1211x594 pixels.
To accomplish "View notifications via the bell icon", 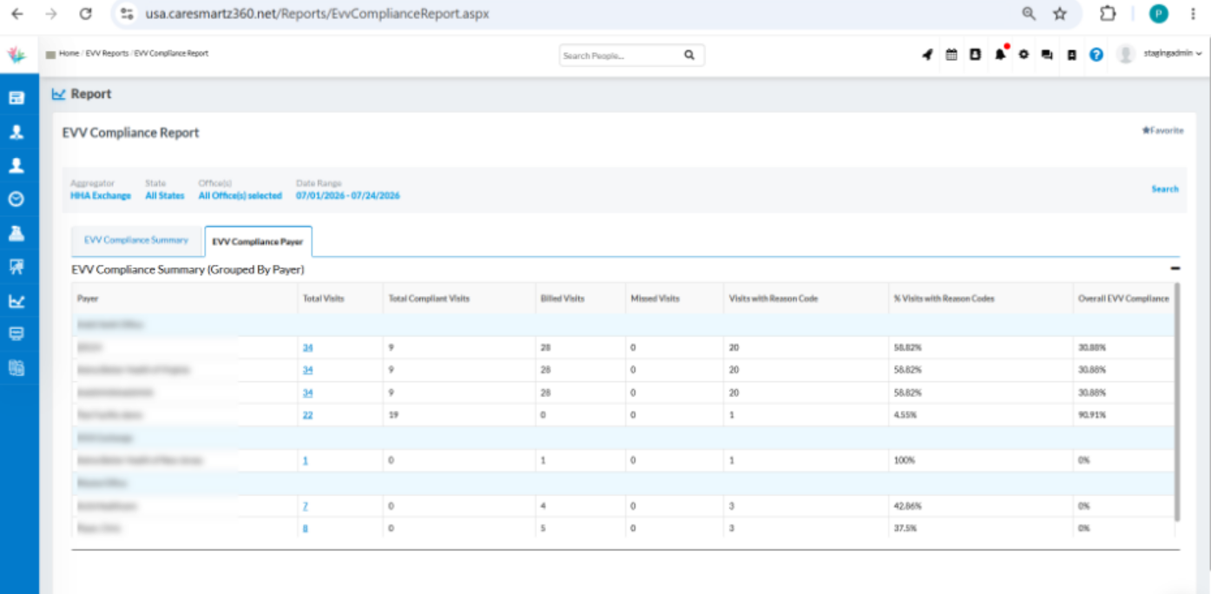I will [1000, 54].
